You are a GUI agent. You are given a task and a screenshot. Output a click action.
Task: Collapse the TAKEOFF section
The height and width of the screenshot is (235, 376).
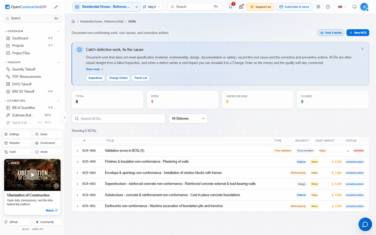[x=58, y=63]
